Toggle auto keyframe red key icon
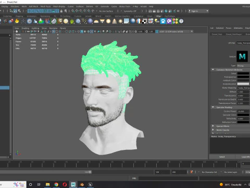The width and height of the screenshot is (250, 188). (x=192, y=172)
